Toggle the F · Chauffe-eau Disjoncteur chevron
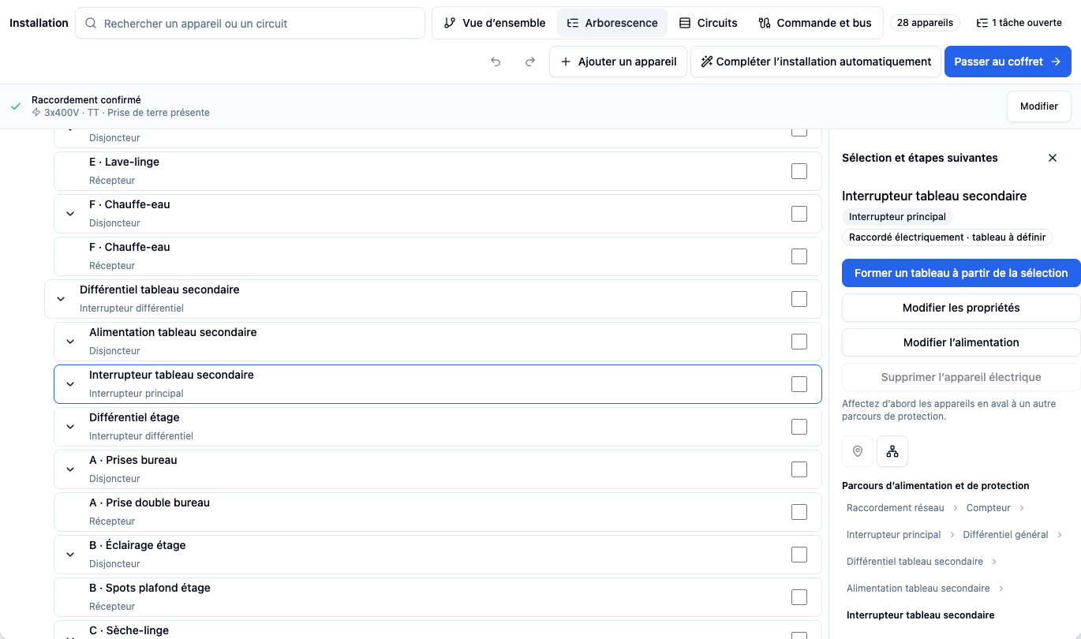 pos(70,214)
